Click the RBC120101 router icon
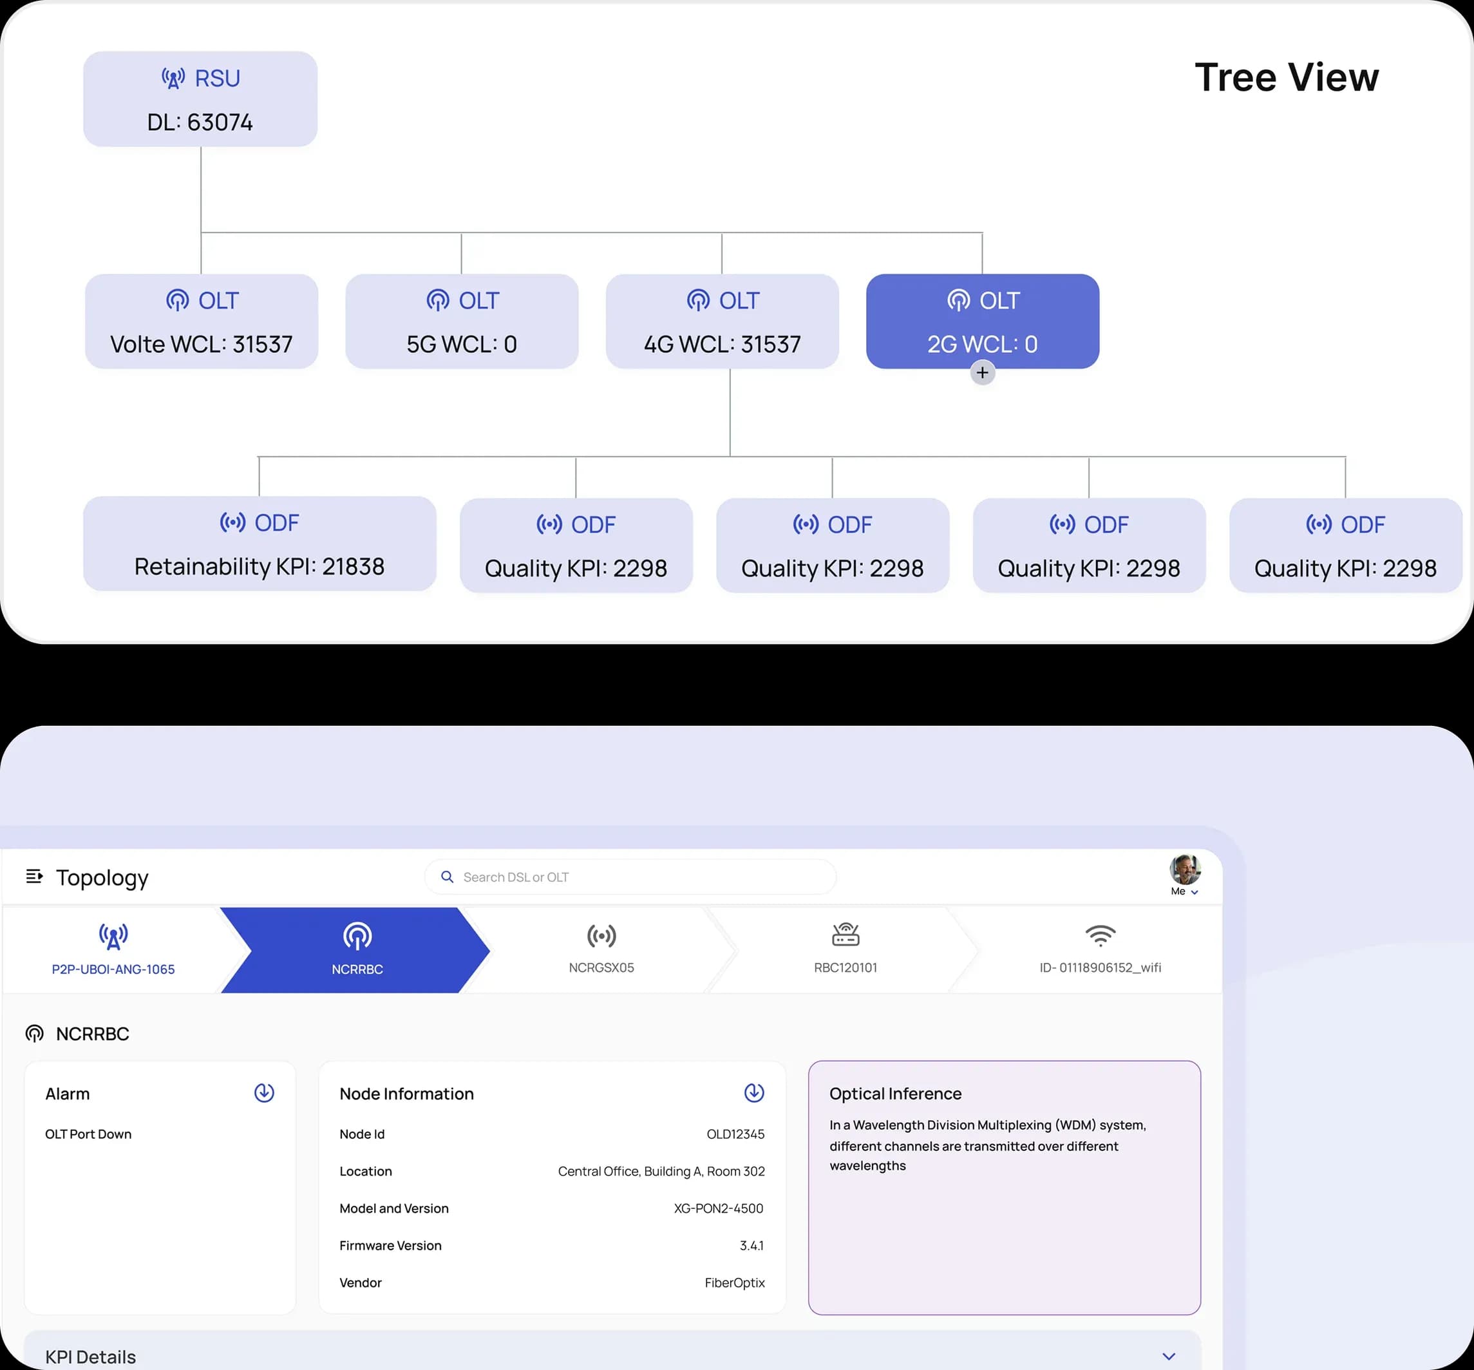The width and height of the screenshot is (1474, 1370). (x=846, y=935)
